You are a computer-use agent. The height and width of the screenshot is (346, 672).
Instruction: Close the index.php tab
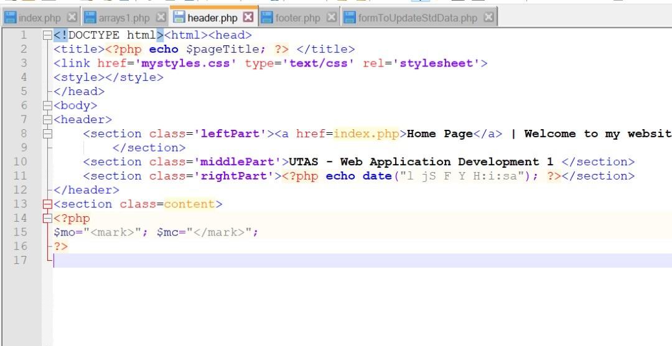(72, 17)
